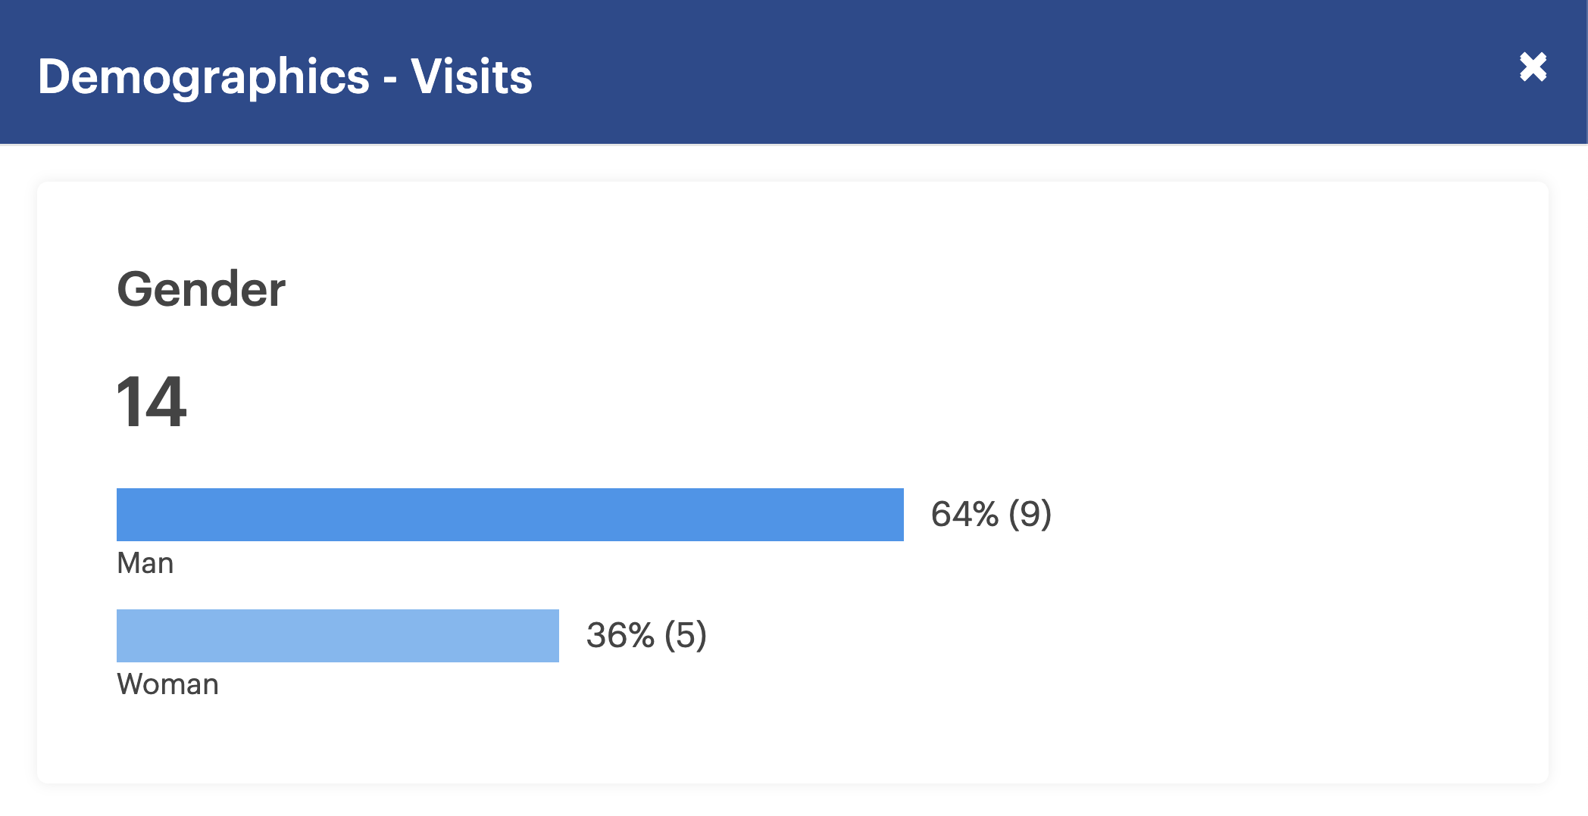
Task: Click the Gender section heading
Action: click(201, 289)
